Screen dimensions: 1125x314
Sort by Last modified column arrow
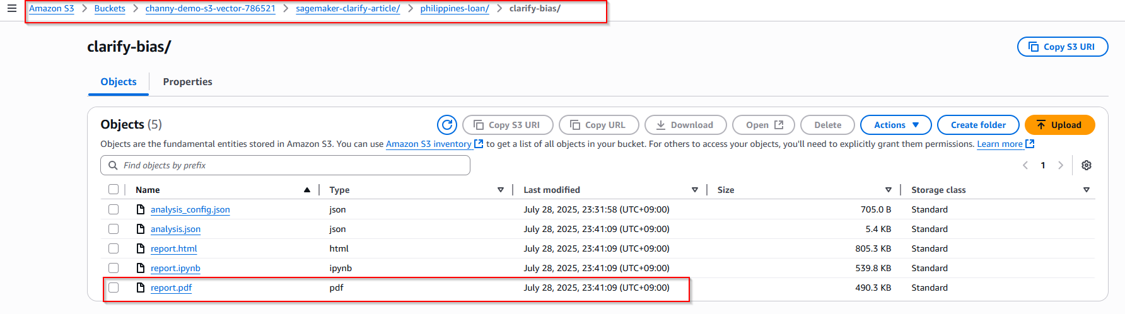(x=695, y=190)
